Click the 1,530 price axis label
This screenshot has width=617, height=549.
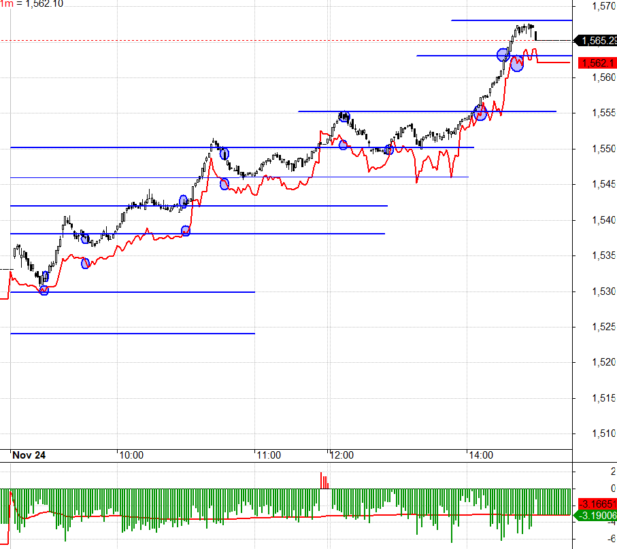pyautogui.click(x=604, y=291)
